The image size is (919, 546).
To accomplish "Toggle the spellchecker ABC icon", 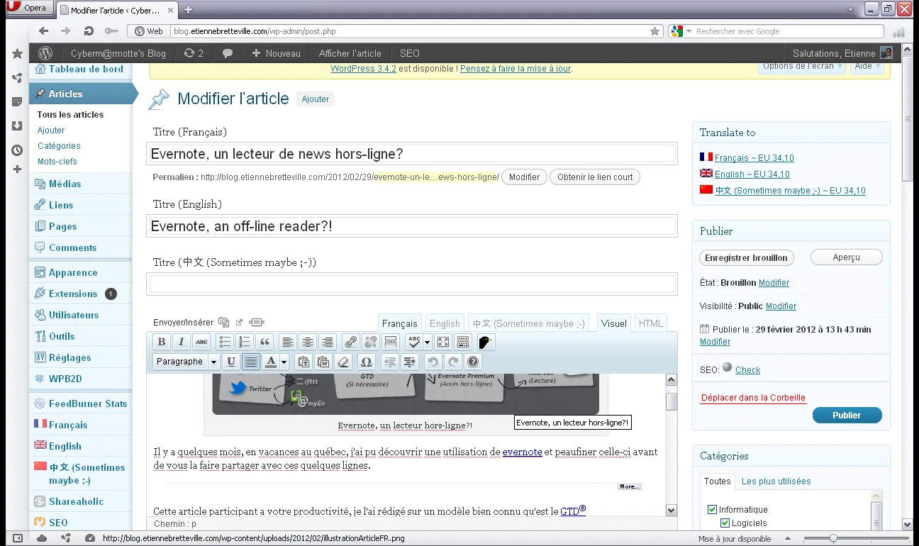I will pos(414,342).
